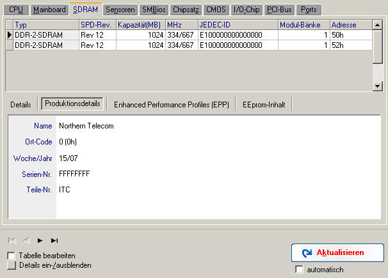Click address cell 52h
388x278 pixels.
pyautogui.click(x=351, y=45)
